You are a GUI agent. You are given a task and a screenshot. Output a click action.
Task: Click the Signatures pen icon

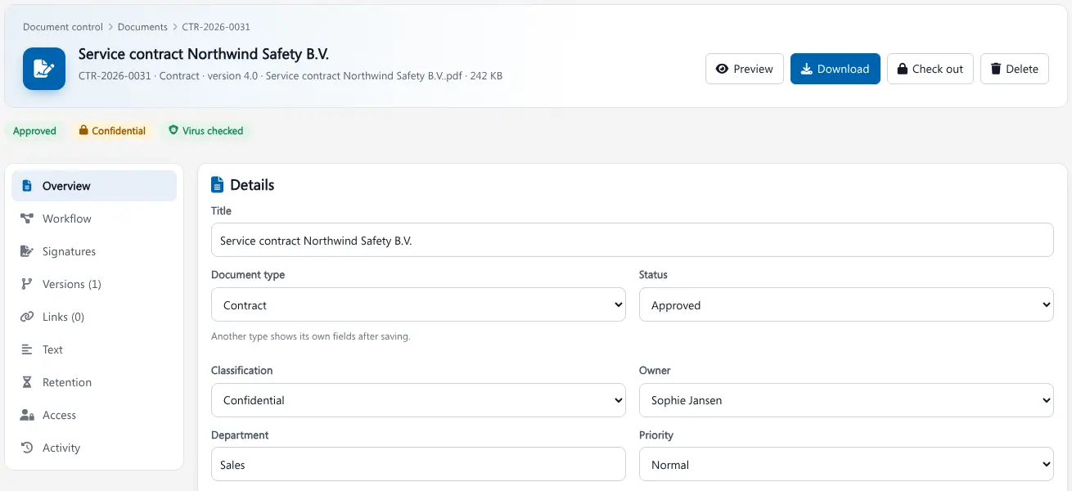click(27, 251)
